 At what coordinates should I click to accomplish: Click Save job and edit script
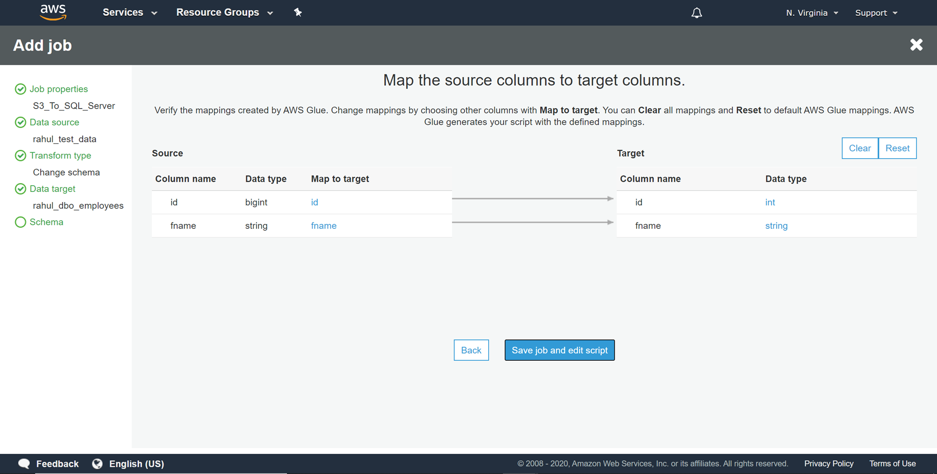559,350
